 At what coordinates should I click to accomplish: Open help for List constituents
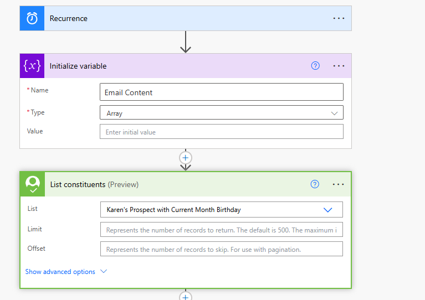(x=315, y=184)
